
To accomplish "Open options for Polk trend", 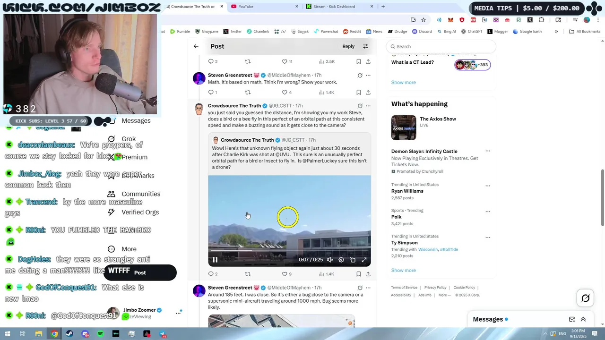I will tap(488, 212).
